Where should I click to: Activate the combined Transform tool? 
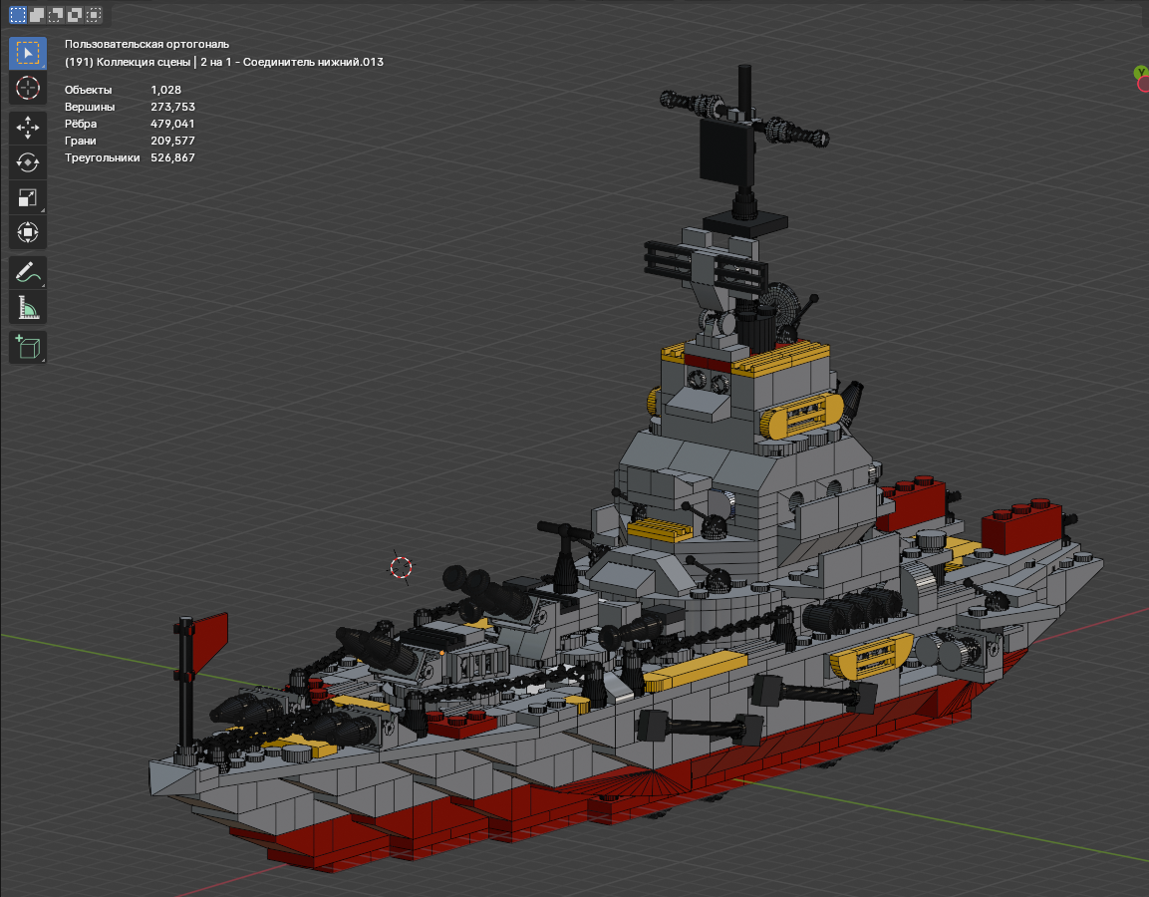coord(28,232)
